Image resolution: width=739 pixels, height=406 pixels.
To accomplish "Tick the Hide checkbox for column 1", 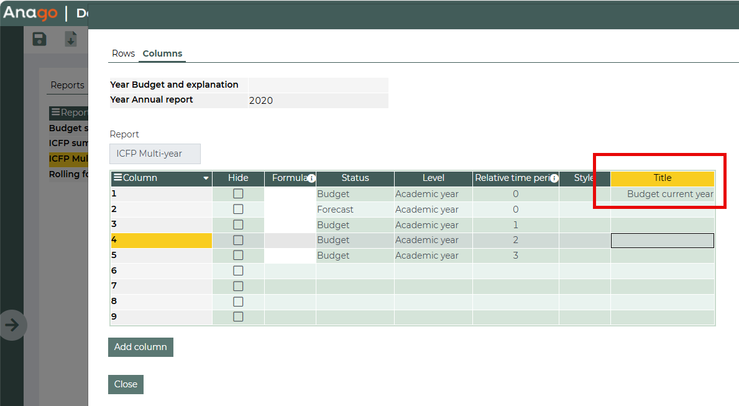I will [238, 194].
